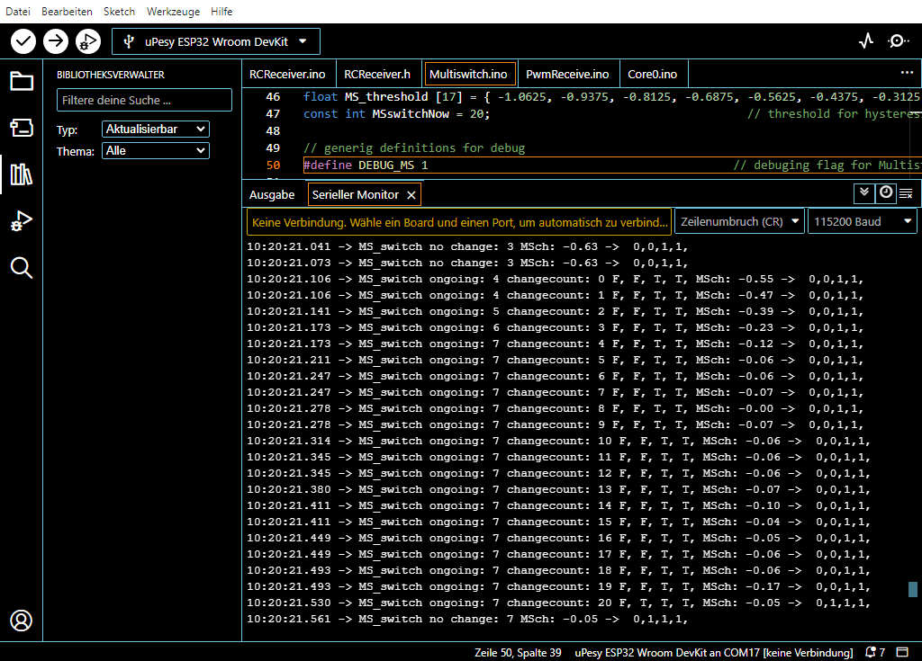Screen dimensions: 922x661
Task: Close the Serieller Monitor tab
Action: coord(411,194)
